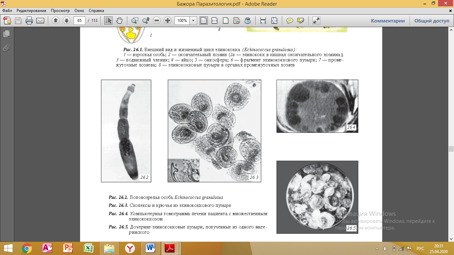Activate the Select text cursor tool
454x255 pixels.
[x=108, y=21]
